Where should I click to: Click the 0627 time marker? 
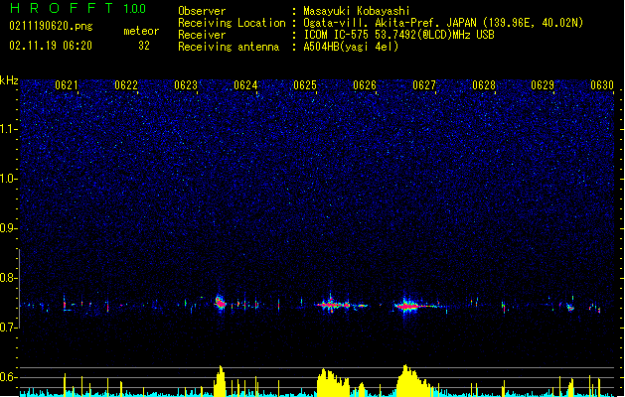click(x=424, y=85)
